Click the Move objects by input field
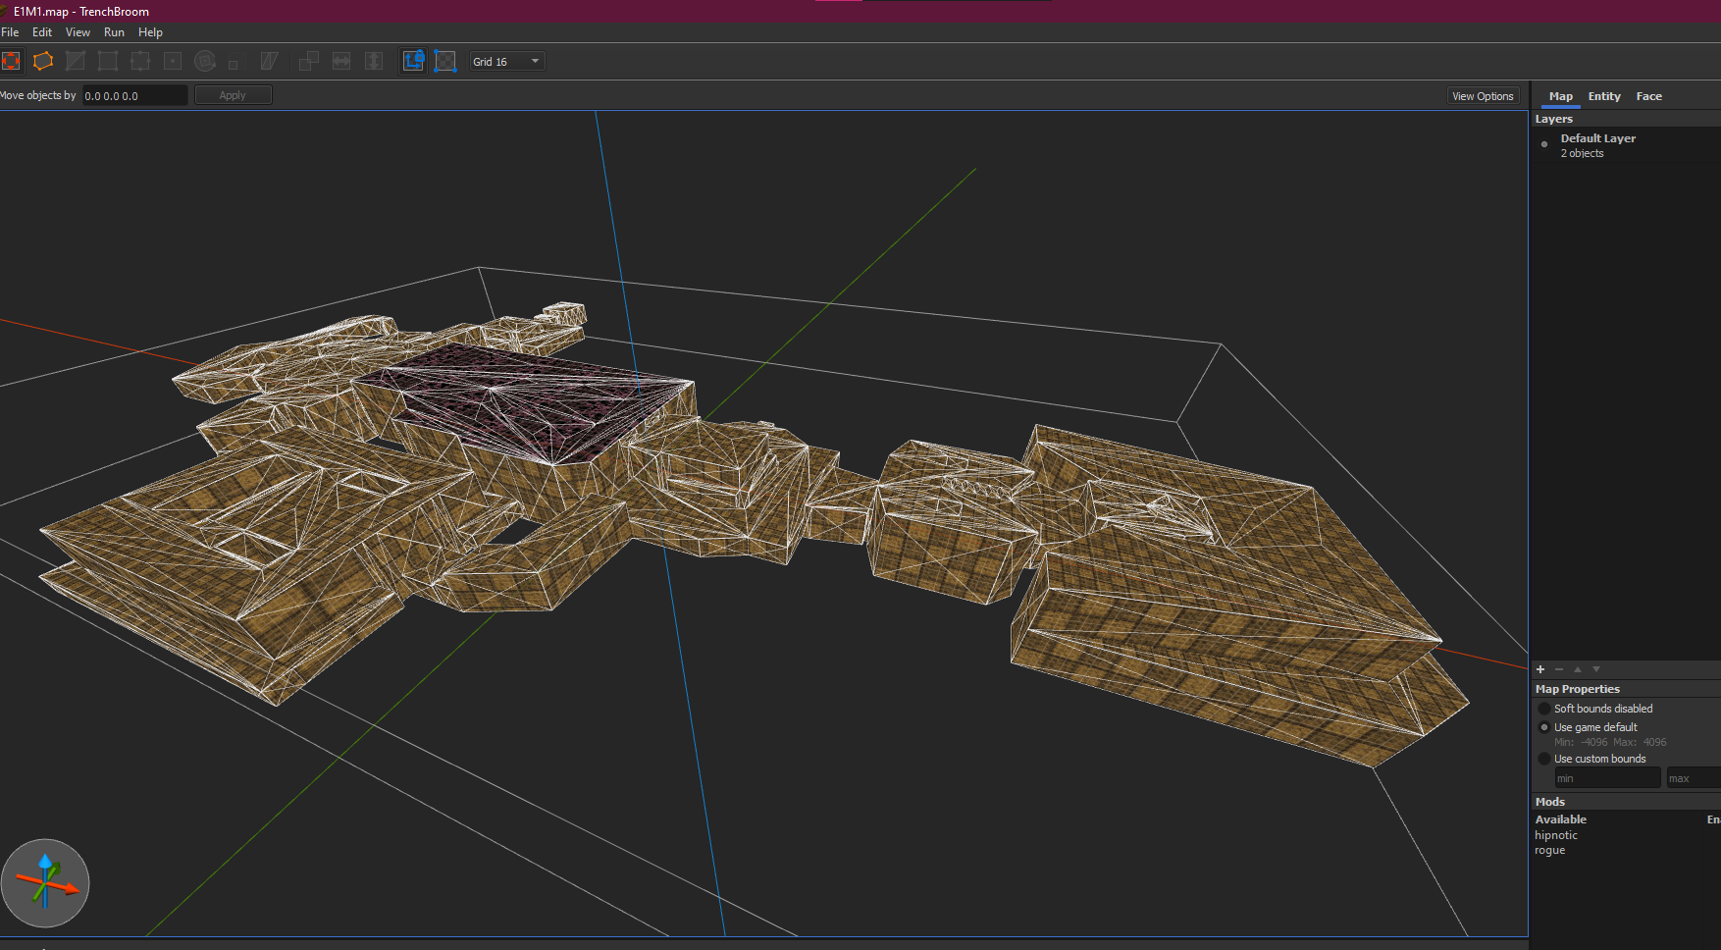The width and height of the screenshot is (1721, 950). (133, 95)
